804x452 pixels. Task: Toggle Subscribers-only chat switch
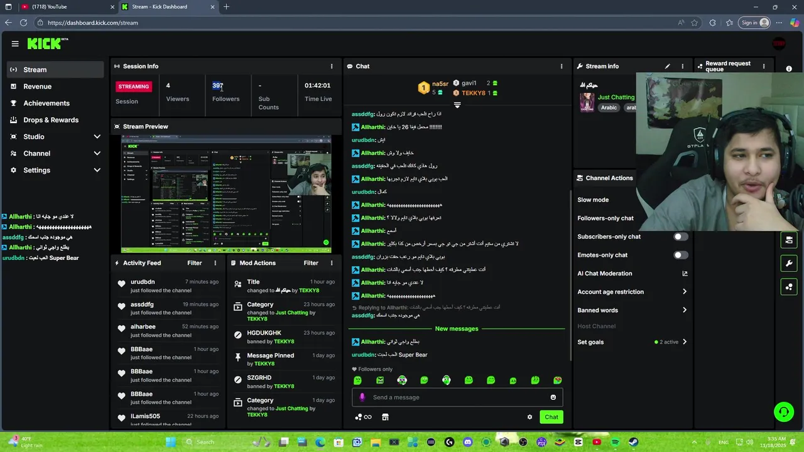coord(681,237)
